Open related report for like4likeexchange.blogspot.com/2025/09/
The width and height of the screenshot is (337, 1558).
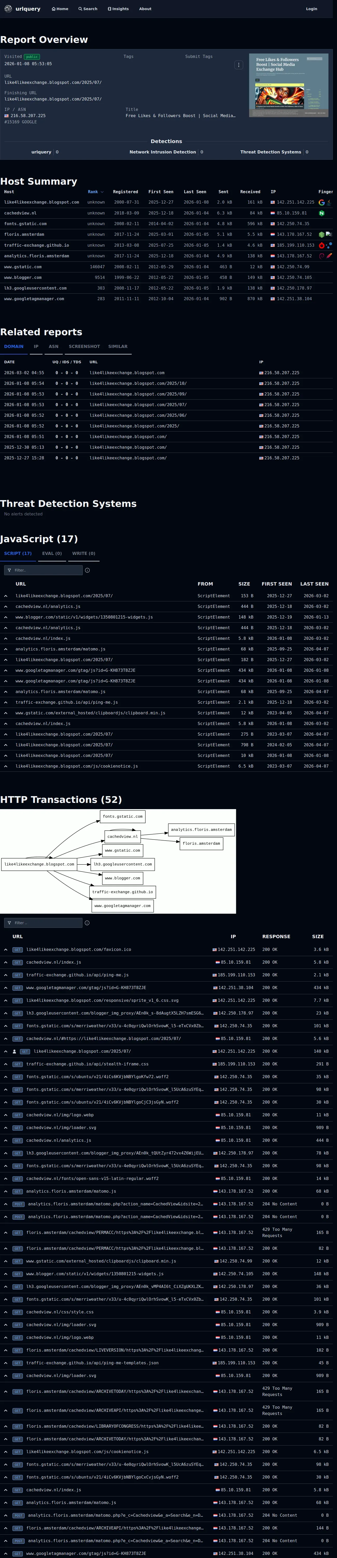(x=138, y=394)
